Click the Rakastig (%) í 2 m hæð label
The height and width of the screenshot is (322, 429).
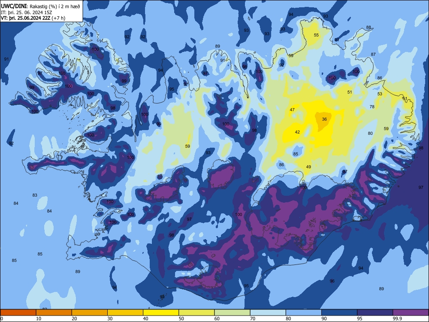coord(55,6)
